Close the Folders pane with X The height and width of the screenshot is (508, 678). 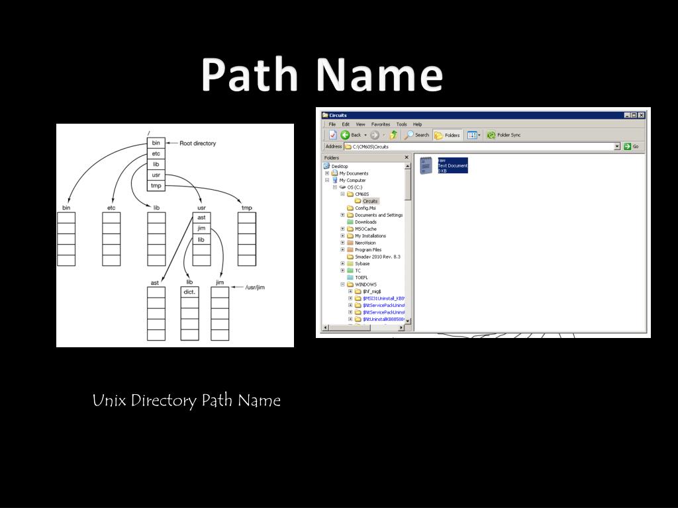(407, 157)
